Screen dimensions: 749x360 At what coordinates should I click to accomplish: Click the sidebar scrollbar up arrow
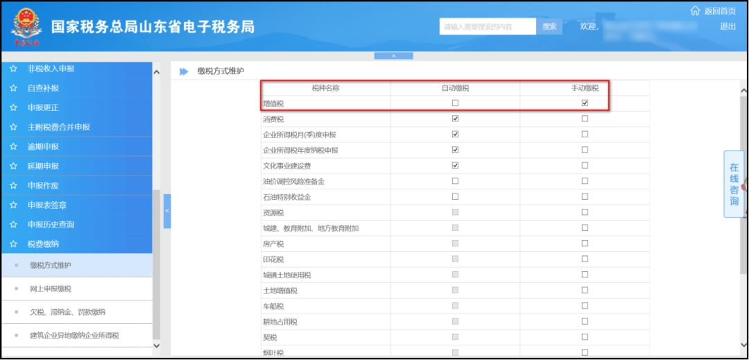click(x=156, y=72)
